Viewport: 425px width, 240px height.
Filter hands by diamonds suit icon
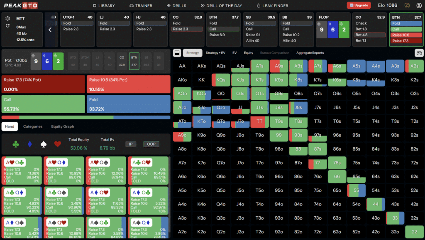(29, 144)
